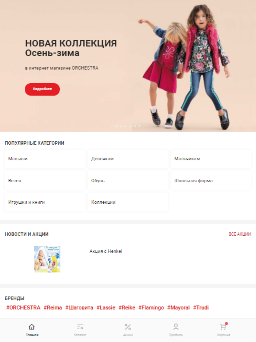Open the Главная home icon
Screen dimensions: 256x342
pos(32,327)
